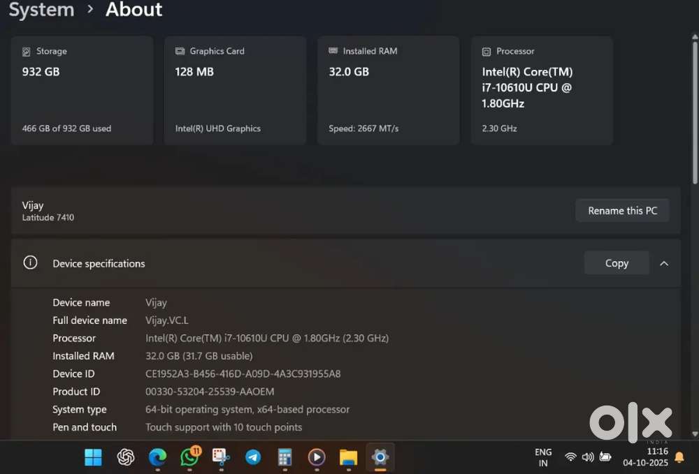Open the ChatGPT taskbar icon
Viewport: 699px width, 474px height.
[x=125, y=457]
